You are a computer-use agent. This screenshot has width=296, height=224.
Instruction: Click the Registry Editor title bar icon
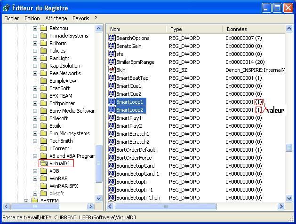point(6,8)
